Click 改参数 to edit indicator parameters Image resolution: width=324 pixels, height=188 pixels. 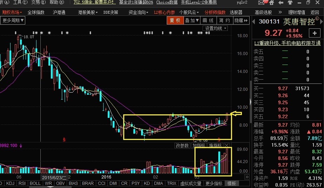182,146
